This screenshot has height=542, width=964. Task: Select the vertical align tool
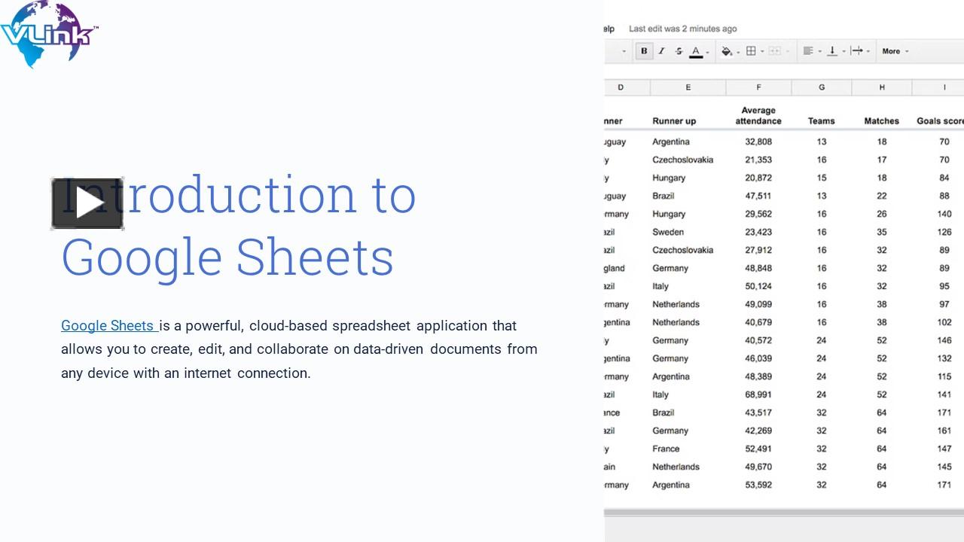tap(833, 50)
